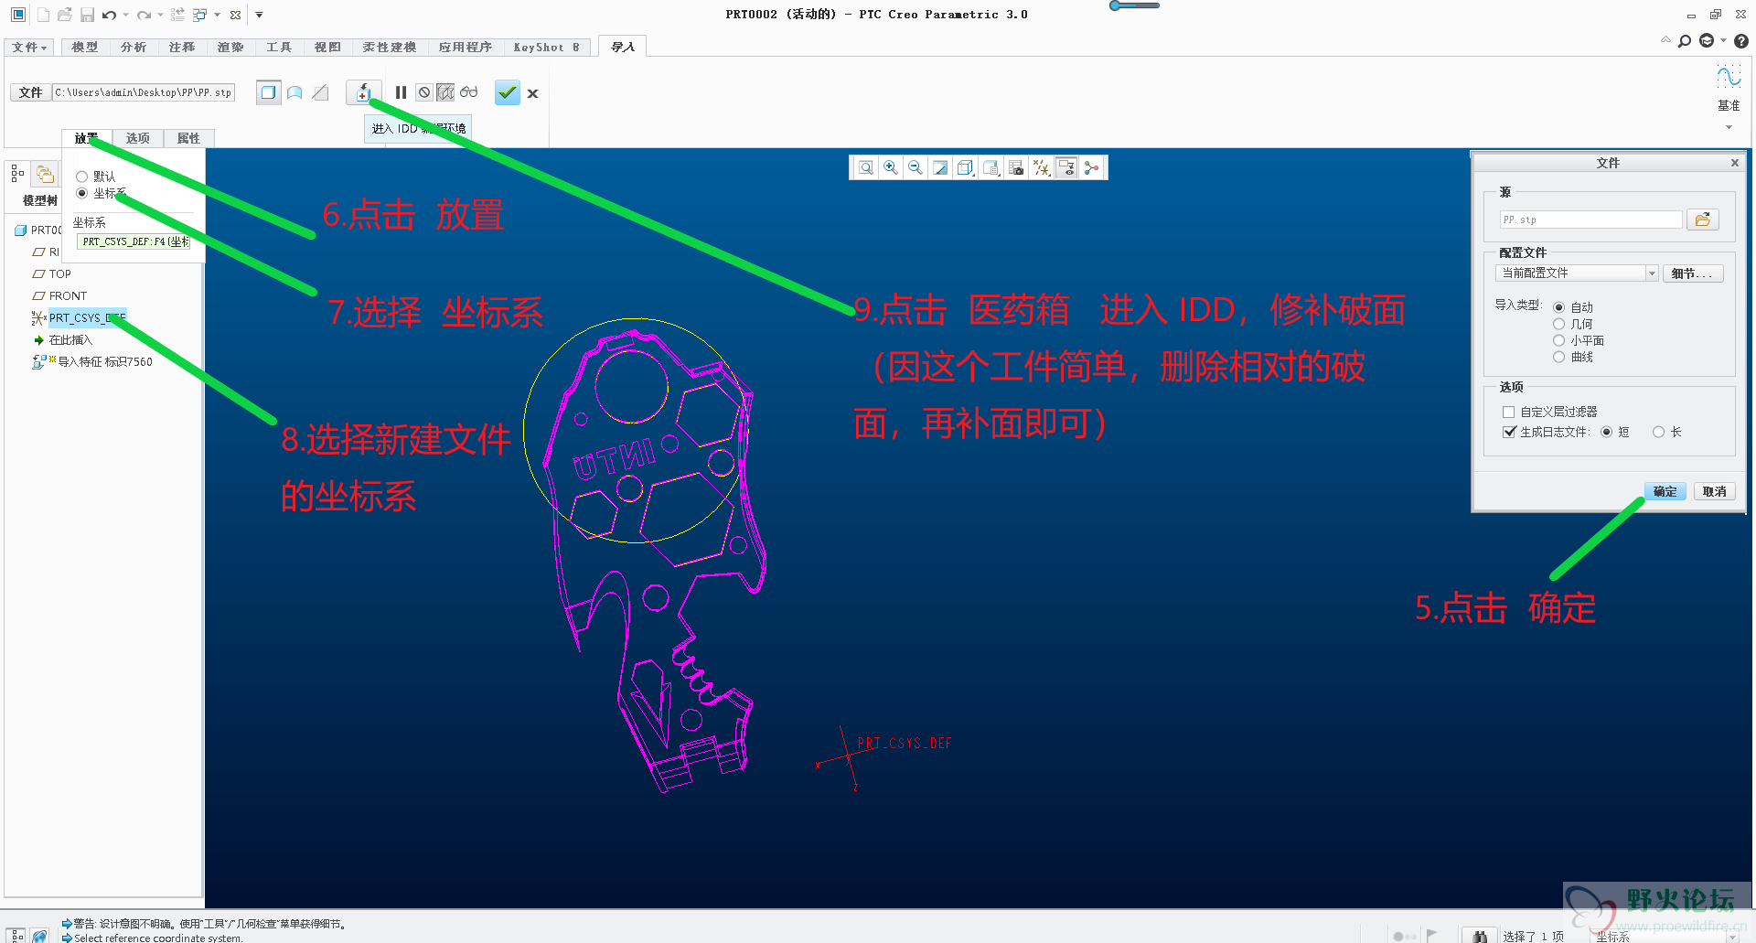Browse source file with folder icon

click(1702, 220)
